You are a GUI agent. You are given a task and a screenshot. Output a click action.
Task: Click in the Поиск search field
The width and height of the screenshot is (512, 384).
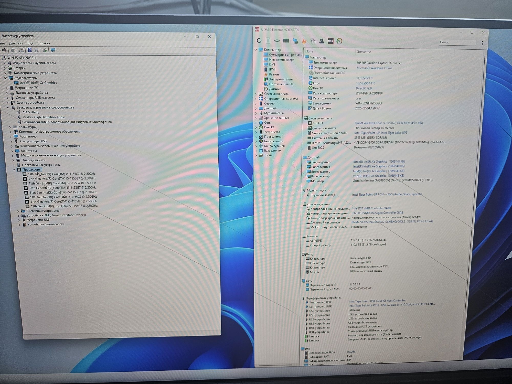point(457,42)
